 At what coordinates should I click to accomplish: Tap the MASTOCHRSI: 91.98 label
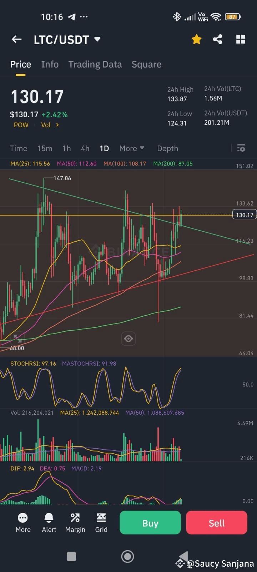point(89,364)
